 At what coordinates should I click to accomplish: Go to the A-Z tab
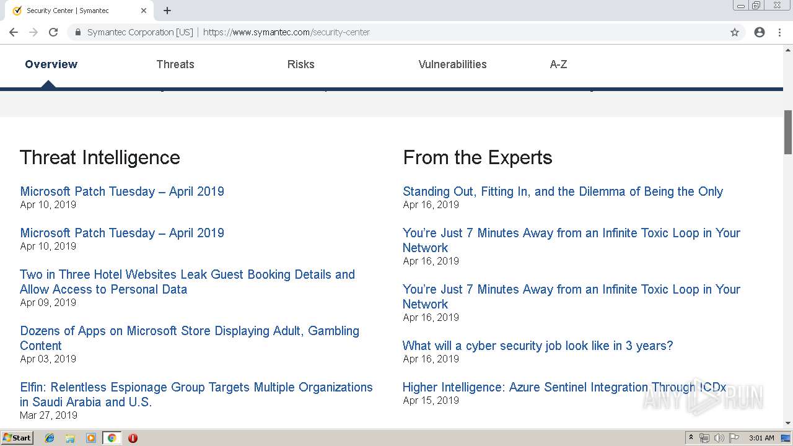click(559, 64)
